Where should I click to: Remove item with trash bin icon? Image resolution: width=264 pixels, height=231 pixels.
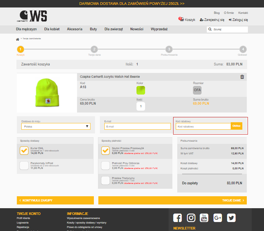242,77
